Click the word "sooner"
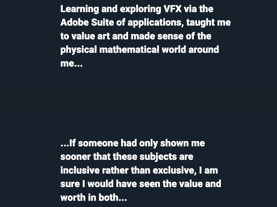Image resolution: width=277 pixels, height=207 pixels. pyautogui.click(x=76, y=157)
